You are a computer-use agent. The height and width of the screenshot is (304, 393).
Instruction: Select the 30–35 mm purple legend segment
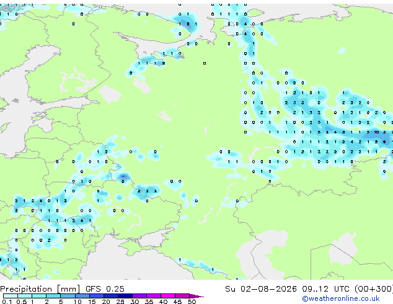139,296
